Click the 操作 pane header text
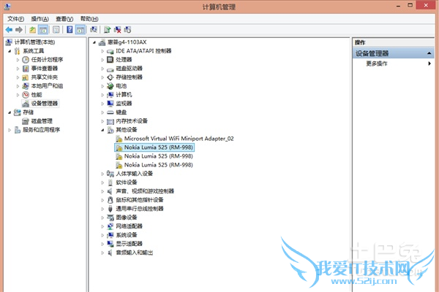The image size is (439, 292). click(360, 42)
